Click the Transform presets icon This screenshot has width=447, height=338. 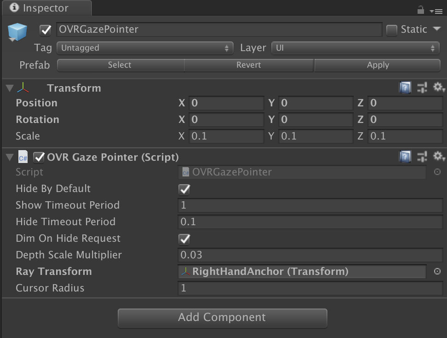click(x=422, y=87)
